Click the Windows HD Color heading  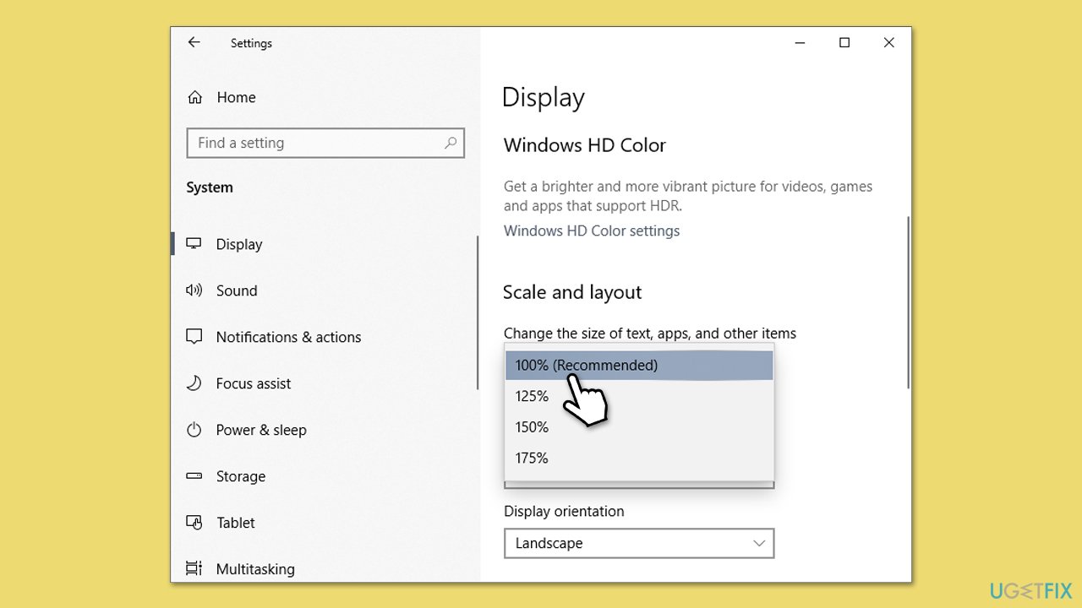click(585, 145)
